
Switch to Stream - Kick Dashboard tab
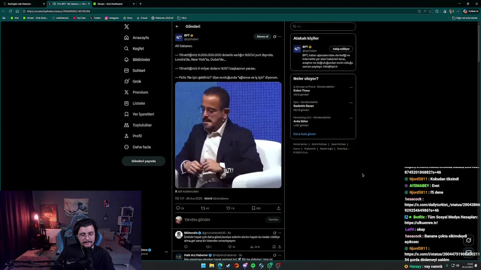(x=113, y=4)
